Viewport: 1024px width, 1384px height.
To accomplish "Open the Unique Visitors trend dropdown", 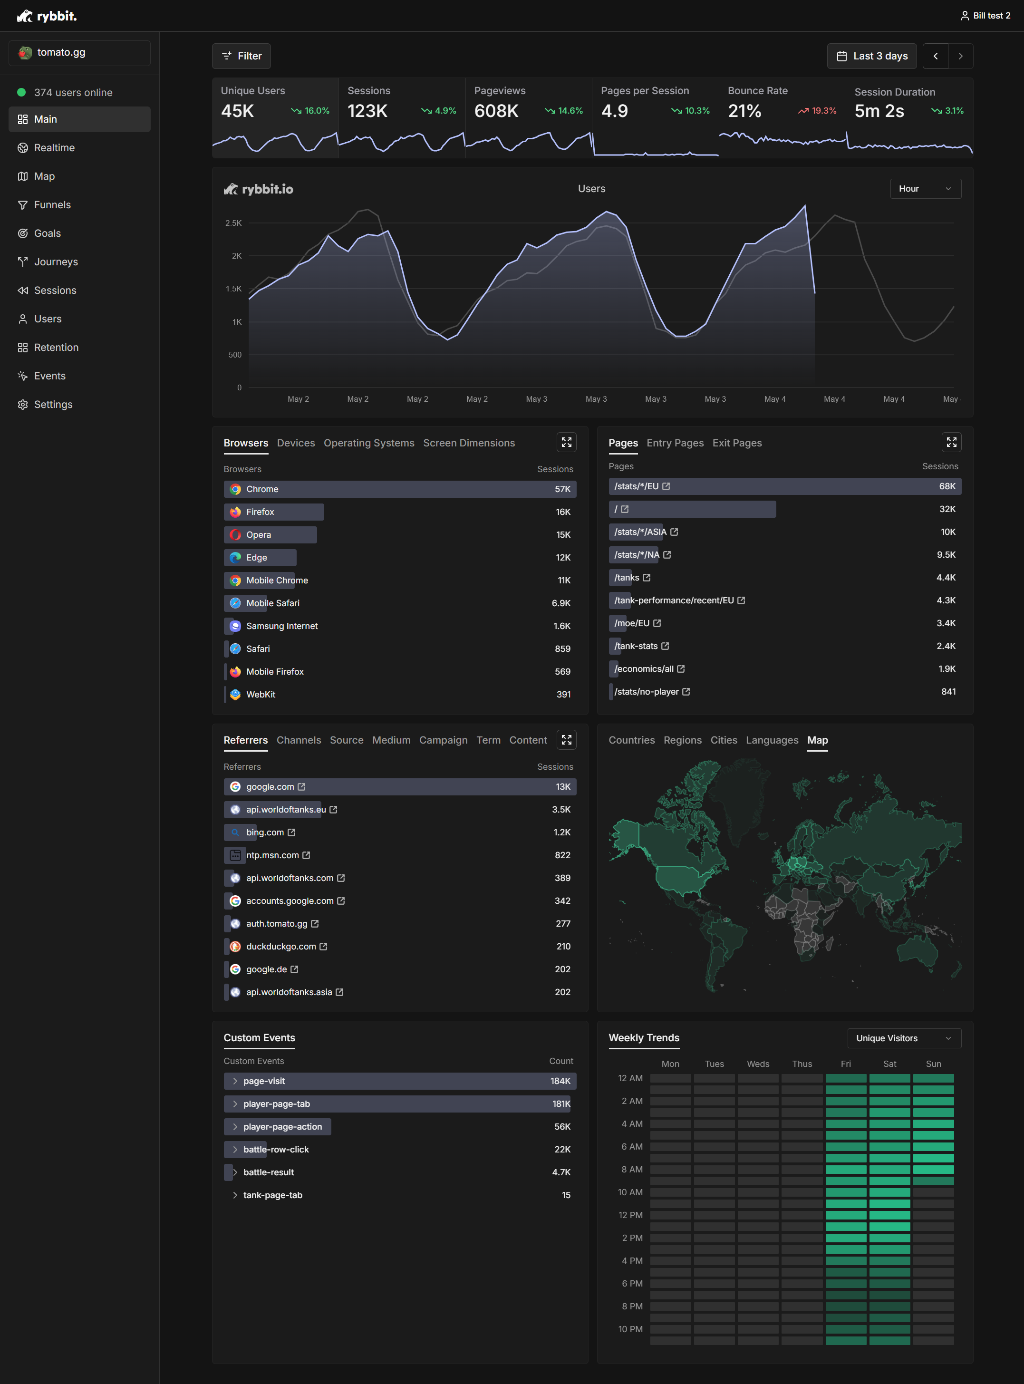I will click(903, 1038).
